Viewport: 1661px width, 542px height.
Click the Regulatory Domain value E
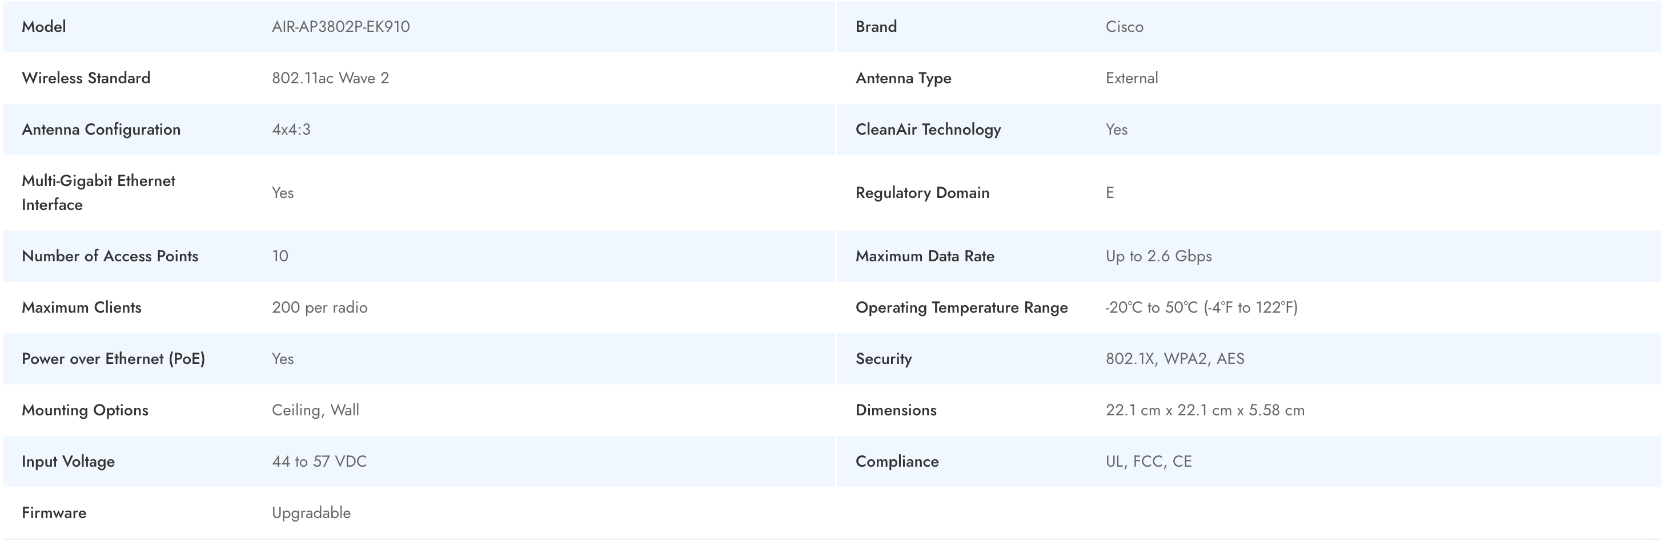[1110, 192]
